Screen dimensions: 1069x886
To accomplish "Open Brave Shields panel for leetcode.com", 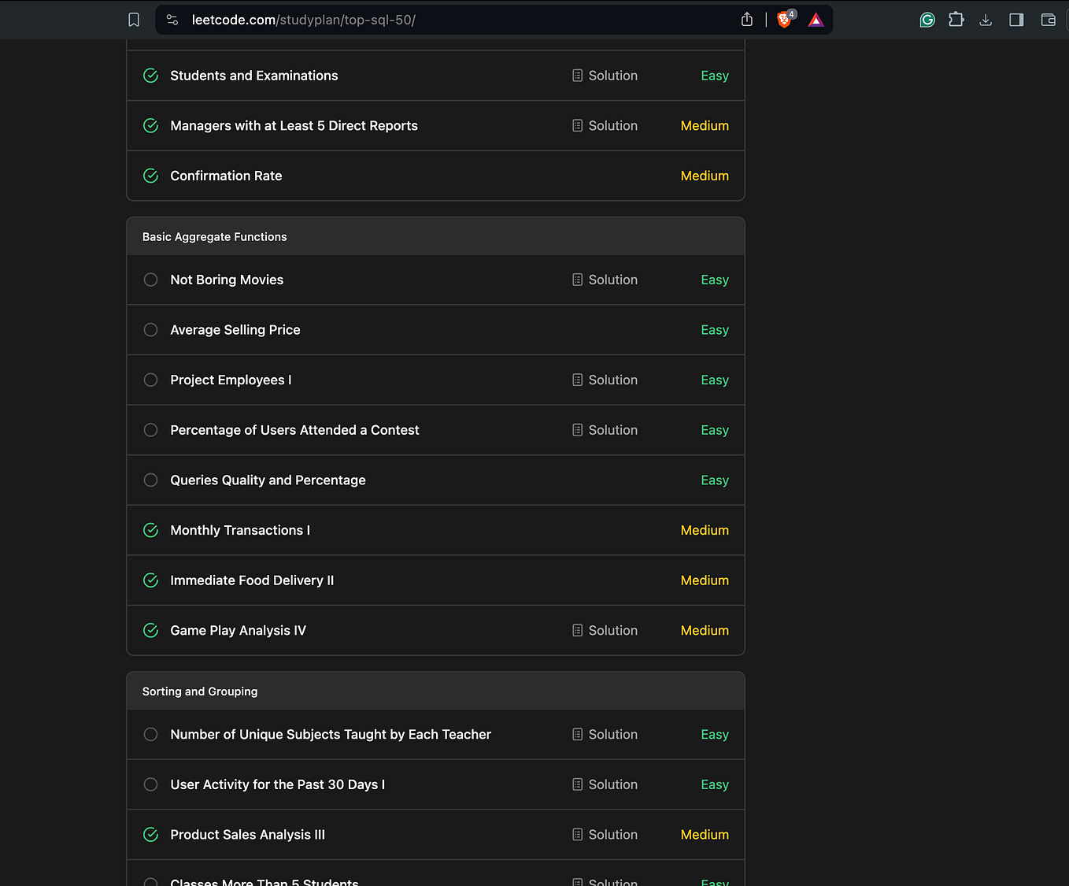I will tap(784, 19).
